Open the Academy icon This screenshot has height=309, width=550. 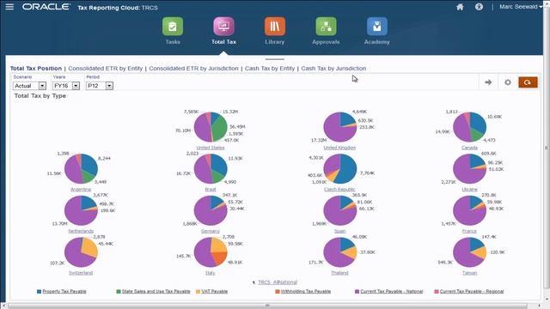[x=377, y=27]
